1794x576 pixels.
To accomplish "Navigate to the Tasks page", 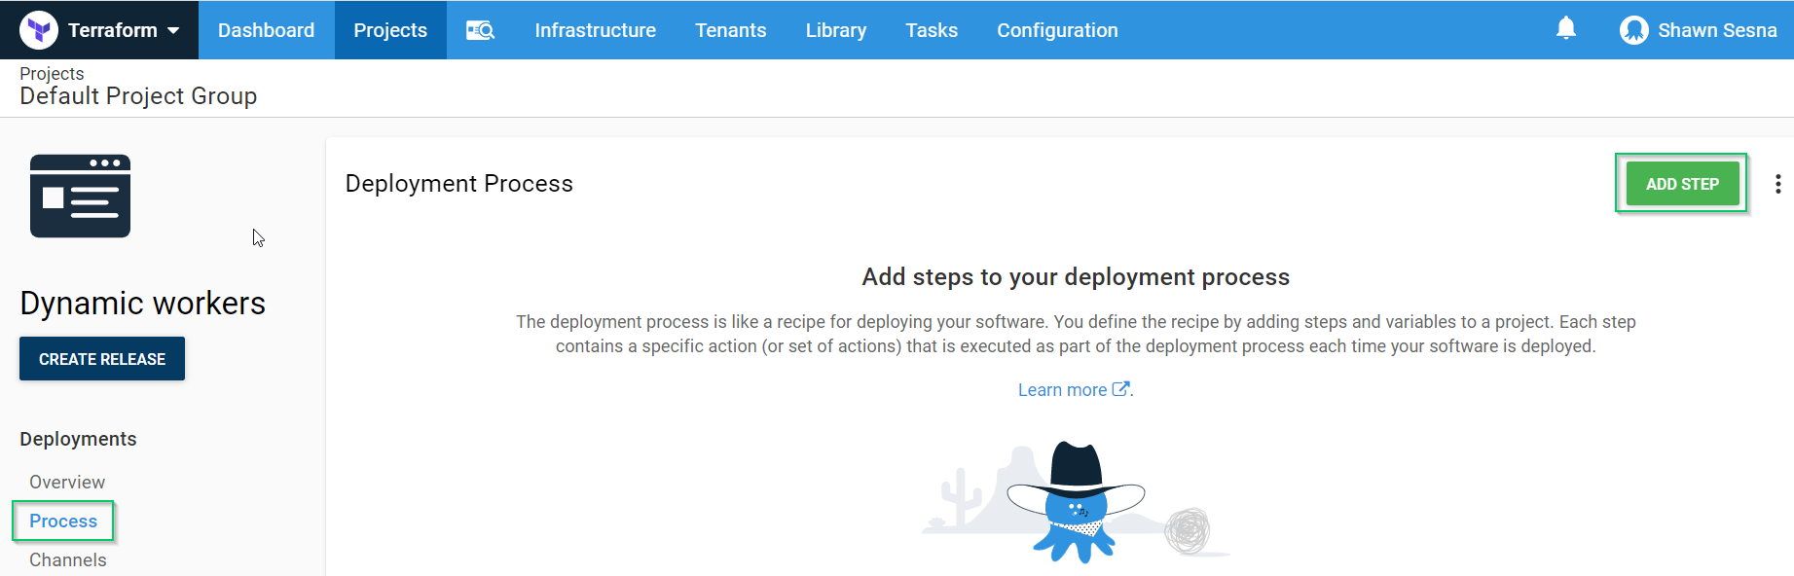I will click(931, 30).
